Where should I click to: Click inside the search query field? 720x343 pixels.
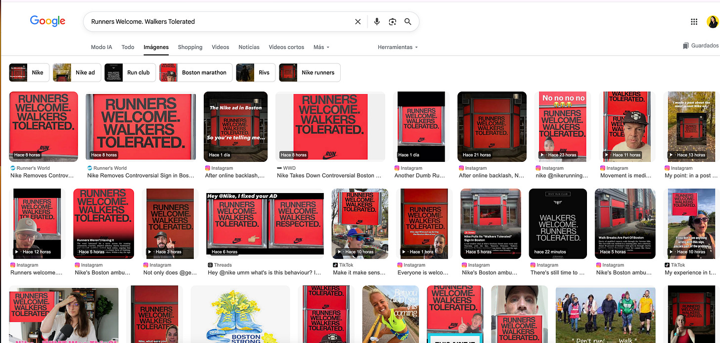click(x=218, y=22)
